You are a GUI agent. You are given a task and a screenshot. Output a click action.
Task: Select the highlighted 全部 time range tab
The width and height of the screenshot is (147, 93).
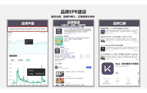tap(28, 60)
